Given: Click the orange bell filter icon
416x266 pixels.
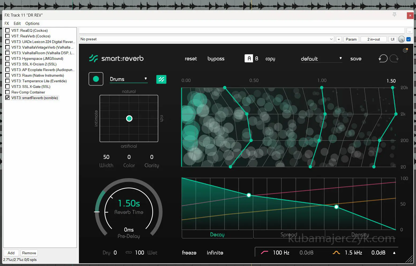Looking at the screenshot, I should coord(336,252).
